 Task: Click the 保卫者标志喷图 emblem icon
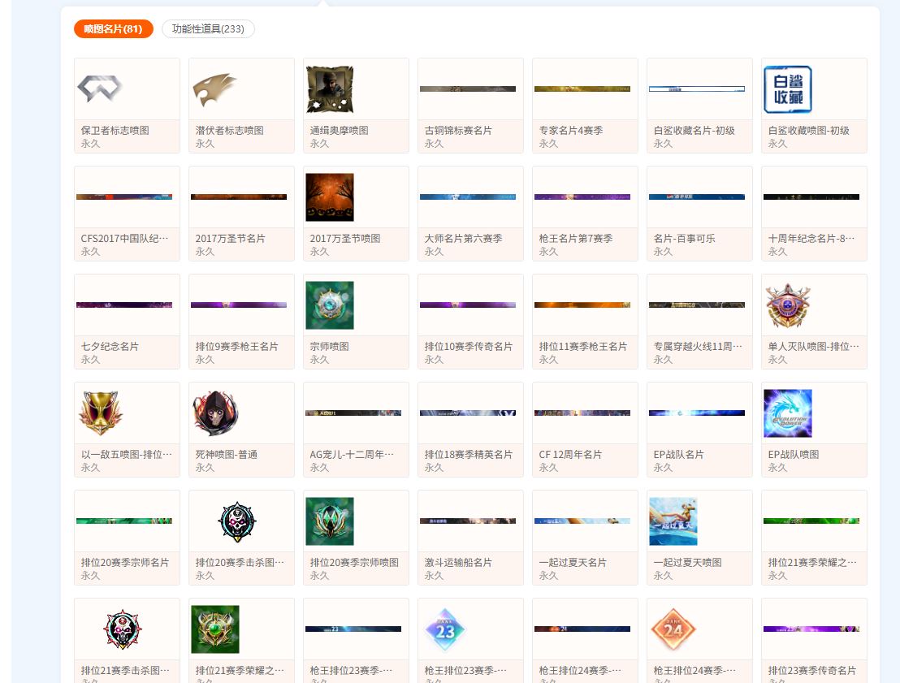tap(100, 89)
